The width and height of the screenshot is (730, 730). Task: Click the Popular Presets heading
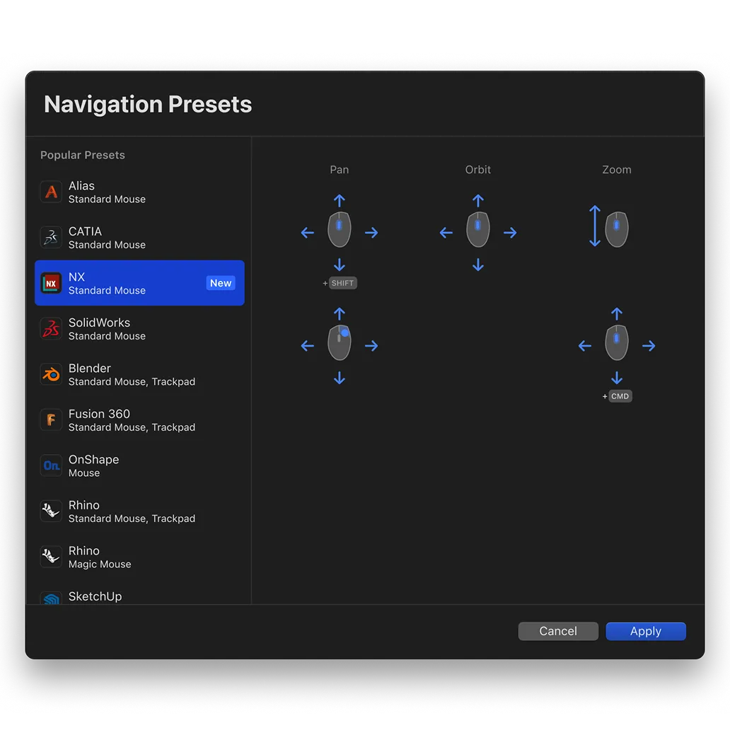coord(82,155)
